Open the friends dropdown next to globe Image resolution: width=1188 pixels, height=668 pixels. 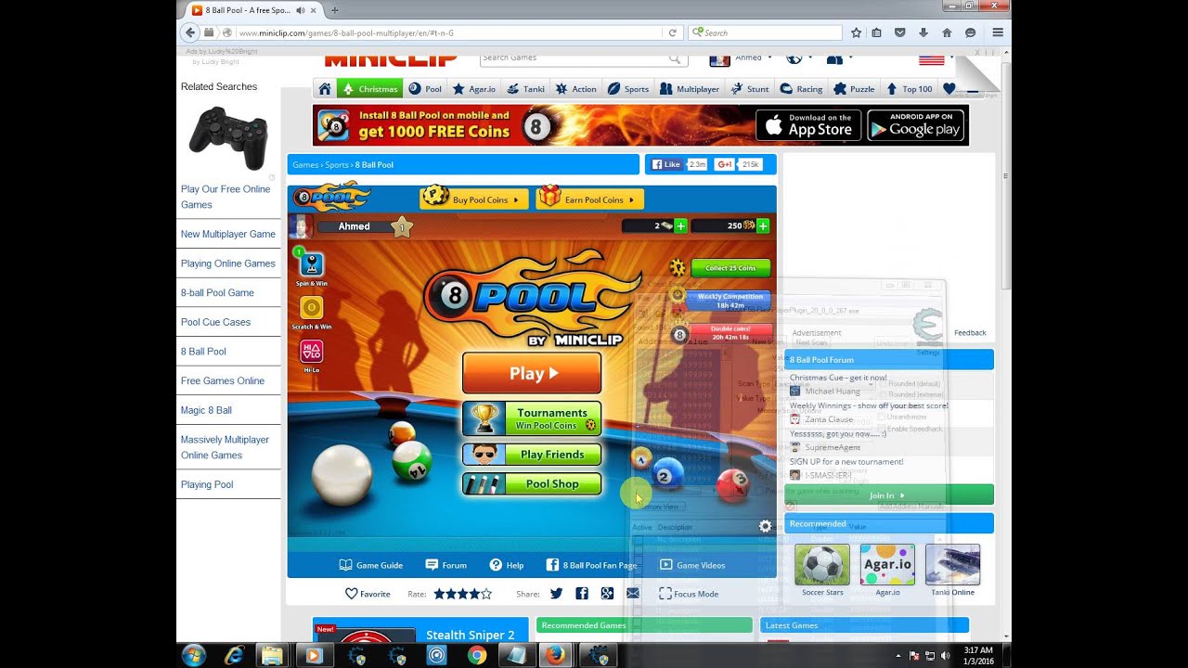[x=838, y=58]
